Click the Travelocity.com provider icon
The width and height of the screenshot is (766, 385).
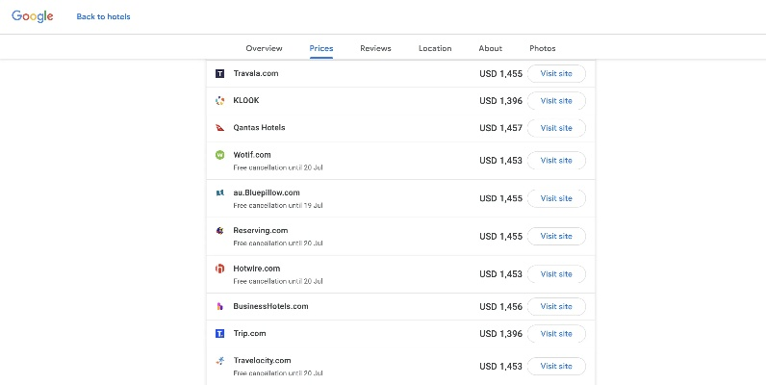219,361
